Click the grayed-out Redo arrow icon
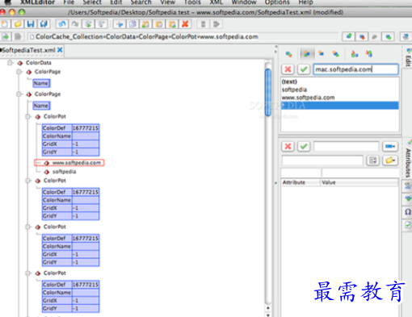 (x=74, y=24)
